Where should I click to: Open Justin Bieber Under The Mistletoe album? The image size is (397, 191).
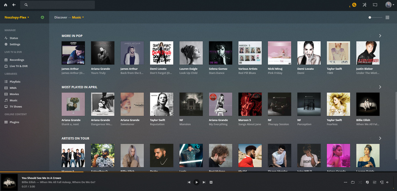(368, 53)
